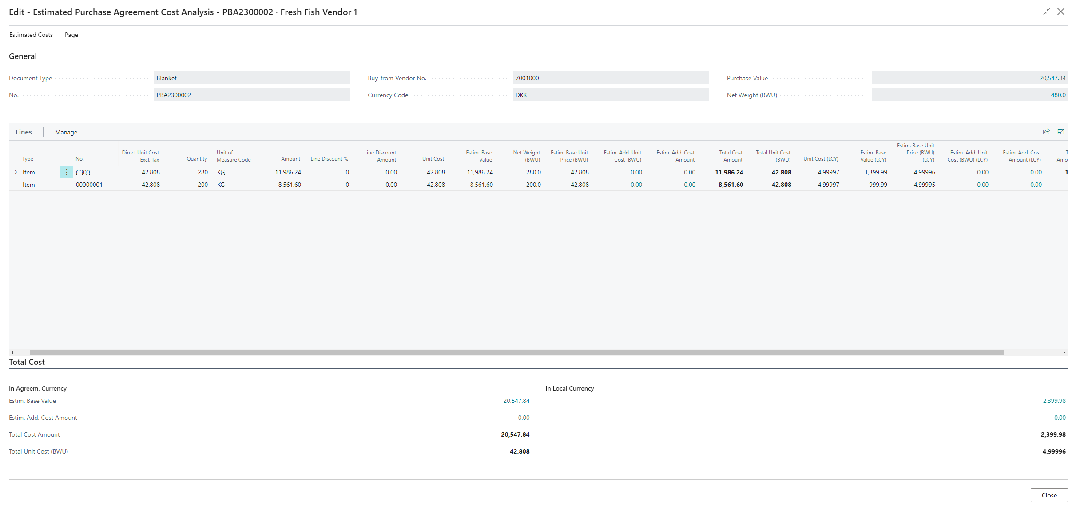Click the collapse page arrows icon

(1047, 12)
